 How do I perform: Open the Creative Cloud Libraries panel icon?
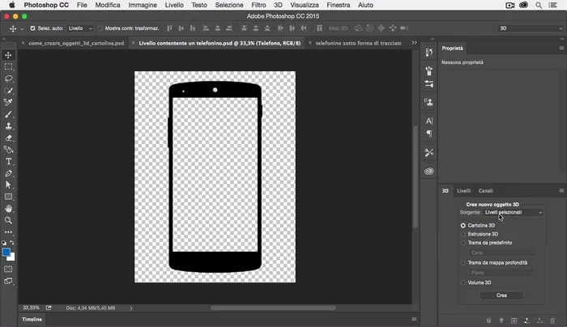[x=429, y=172]
